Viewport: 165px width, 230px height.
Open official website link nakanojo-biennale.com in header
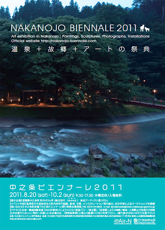click(x=69, y=41)
